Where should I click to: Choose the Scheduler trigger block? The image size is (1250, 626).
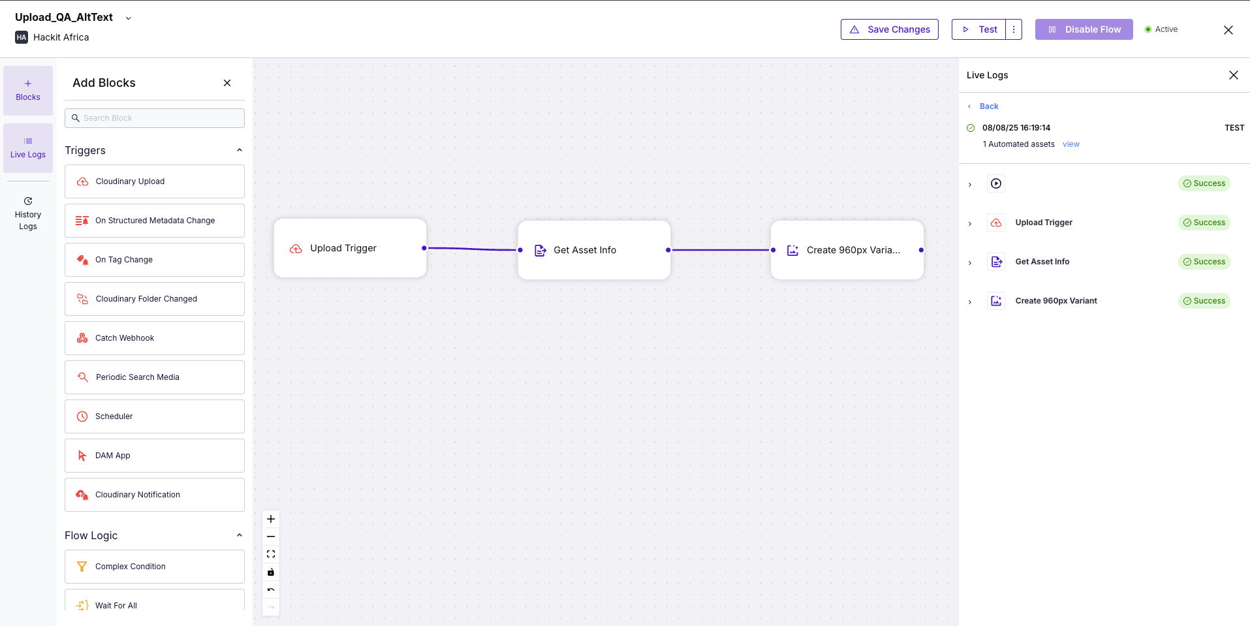point(154,416)
